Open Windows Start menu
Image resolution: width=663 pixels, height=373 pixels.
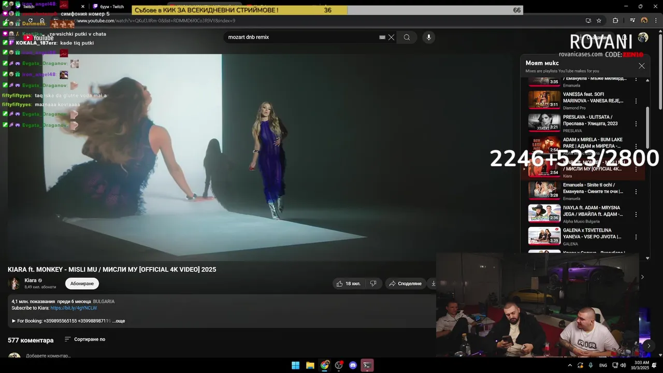click(295, 365)
